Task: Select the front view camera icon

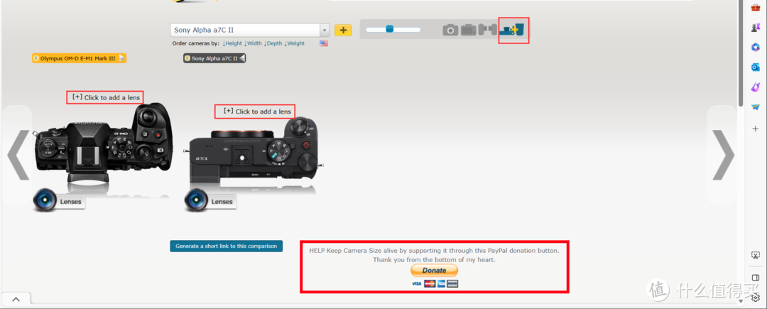Action: tap(450, 31)
